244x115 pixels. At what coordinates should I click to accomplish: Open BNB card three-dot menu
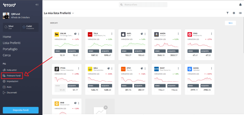coord(79,103)
